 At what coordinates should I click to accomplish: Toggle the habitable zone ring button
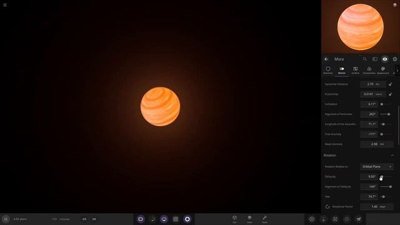pyautogui.click(x=187, y=219)
